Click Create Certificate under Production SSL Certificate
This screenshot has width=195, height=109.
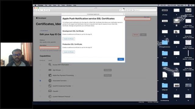69,52
